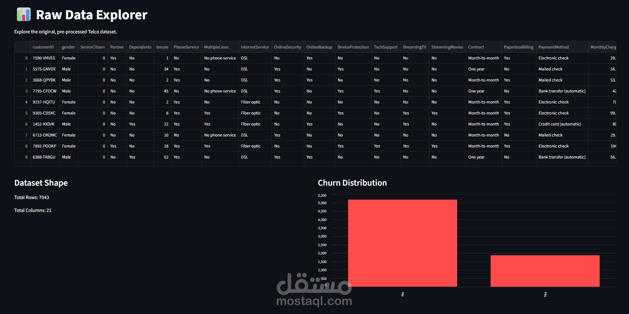
Task: Click the Partner column header
Action: pyautogui.click(x=117, y=47)
